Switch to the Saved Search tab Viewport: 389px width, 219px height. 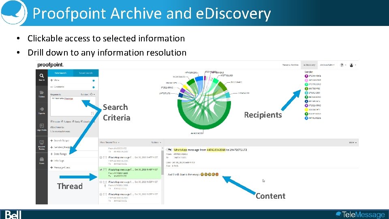pos(86,73)
